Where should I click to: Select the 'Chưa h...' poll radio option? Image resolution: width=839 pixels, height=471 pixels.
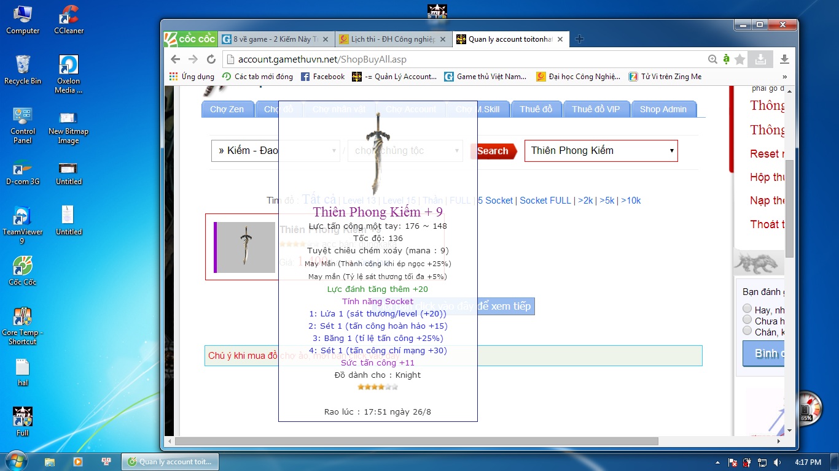coord(747,320)
